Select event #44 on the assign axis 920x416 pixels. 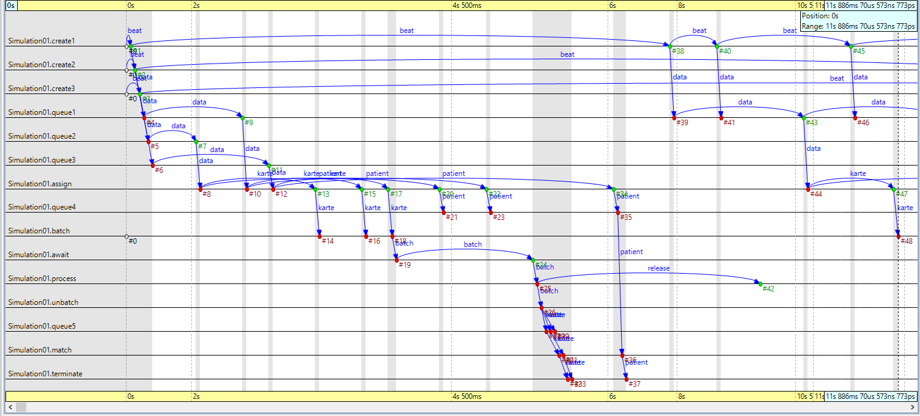click(808, 189)
